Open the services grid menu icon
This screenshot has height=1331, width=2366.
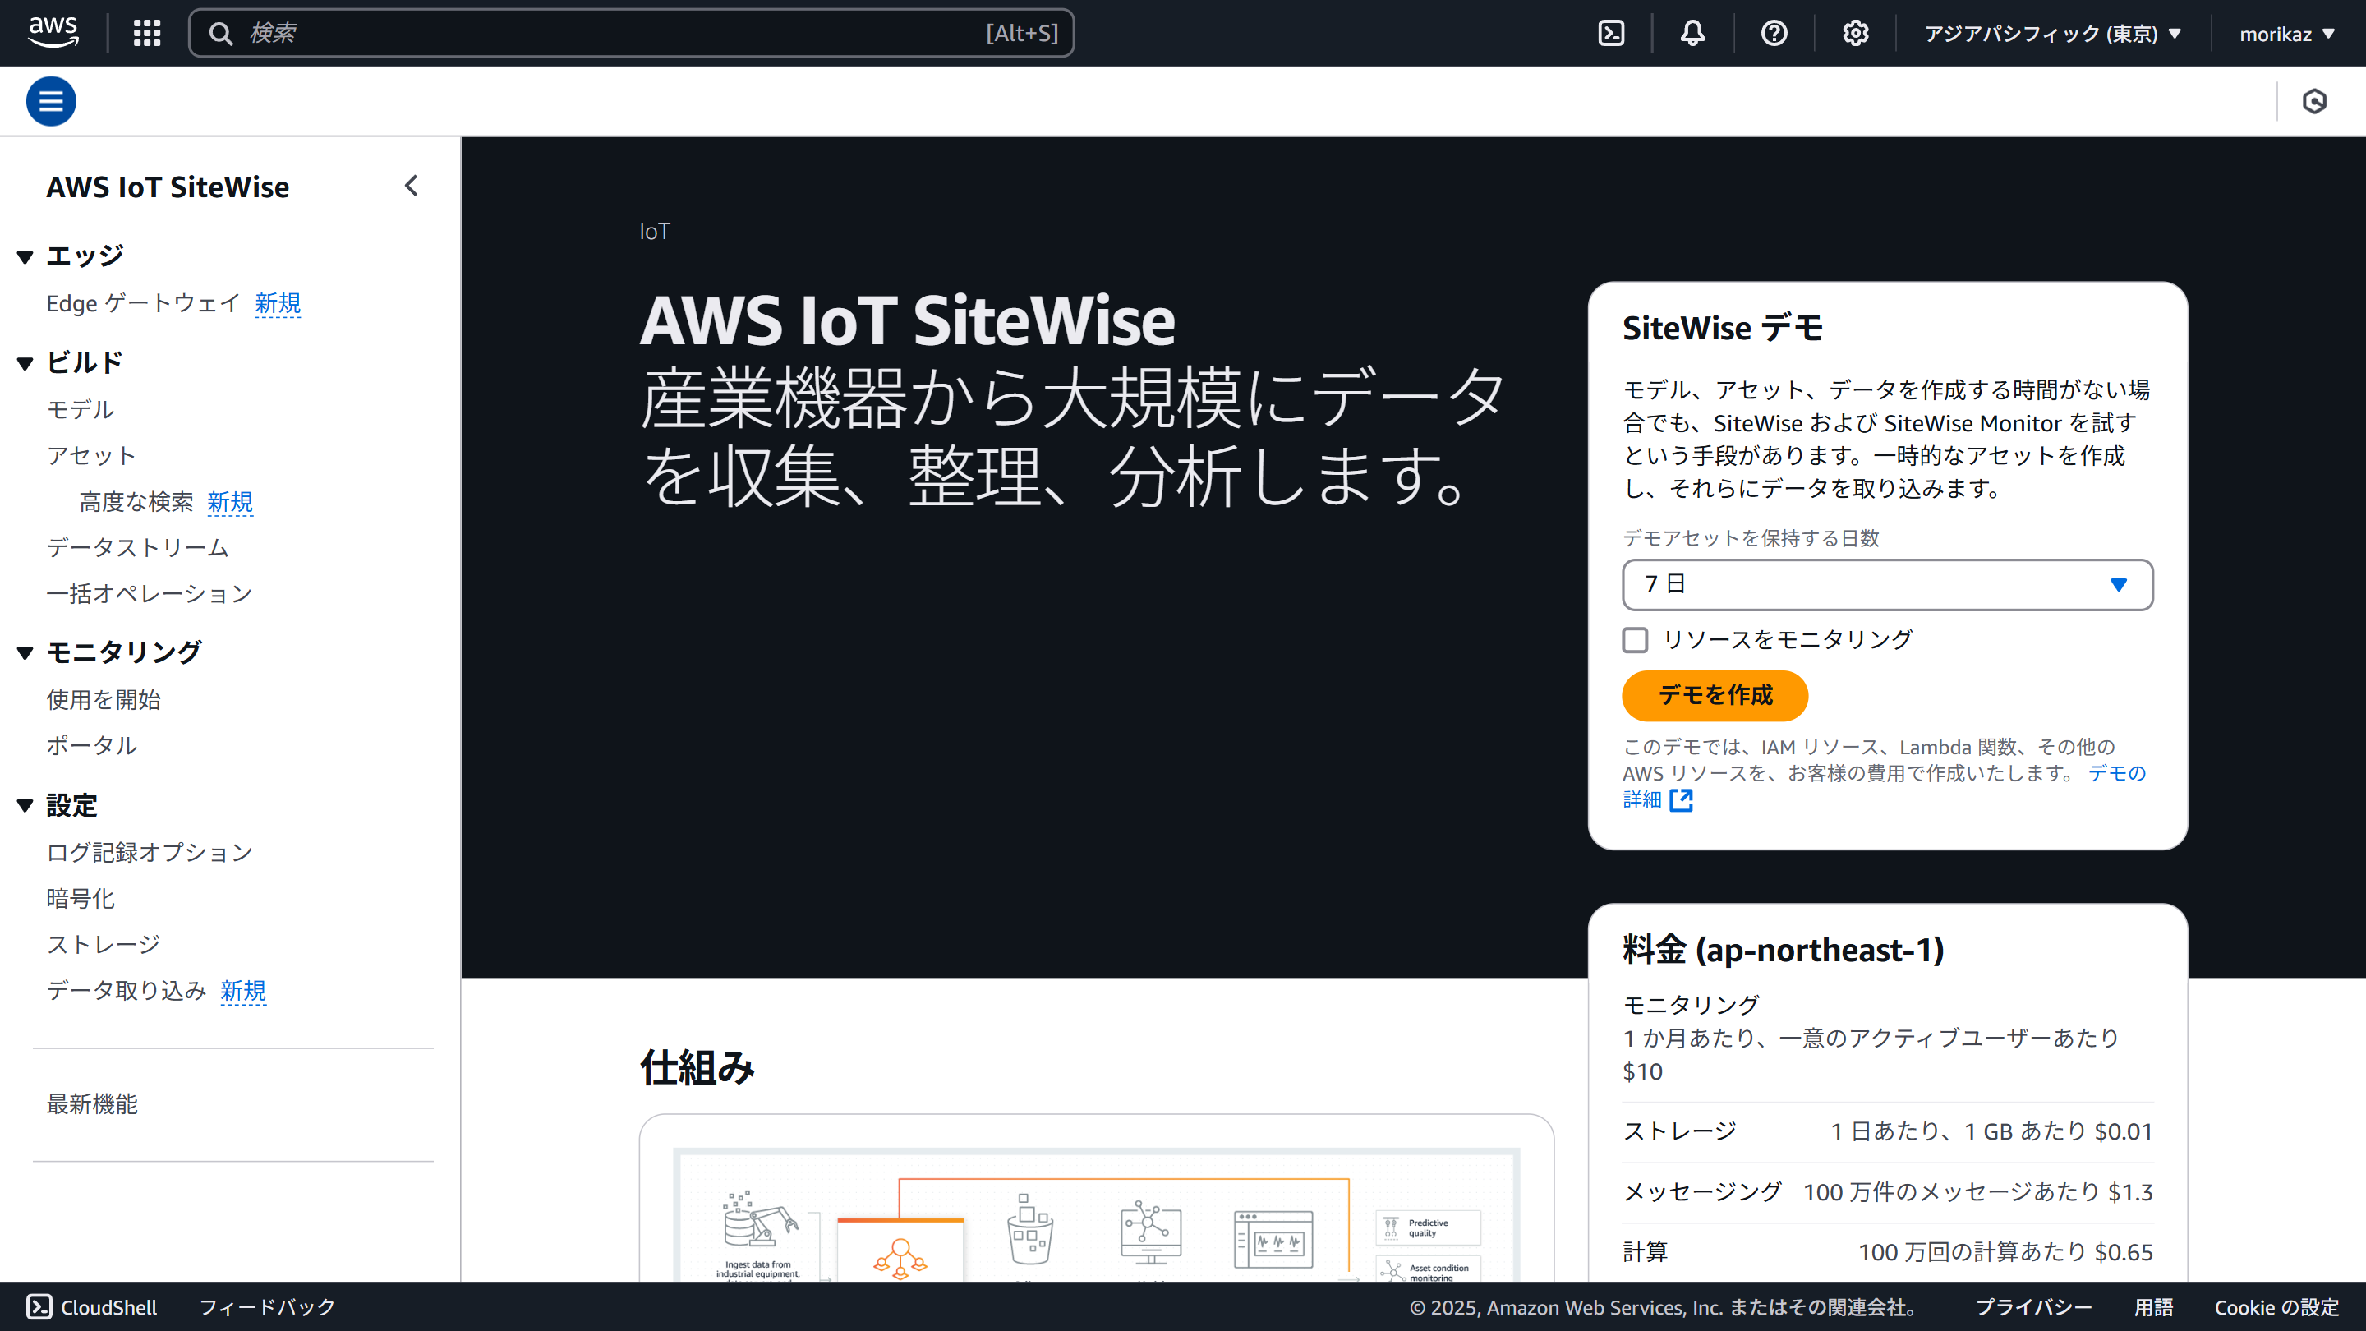[x=147, y=33]
